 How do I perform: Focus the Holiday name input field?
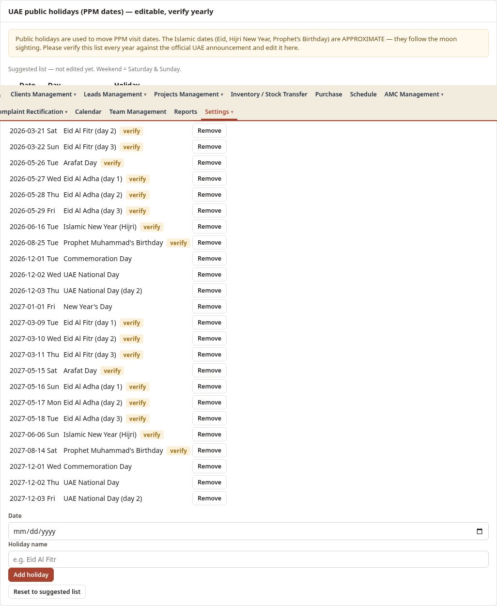[248, 559]
